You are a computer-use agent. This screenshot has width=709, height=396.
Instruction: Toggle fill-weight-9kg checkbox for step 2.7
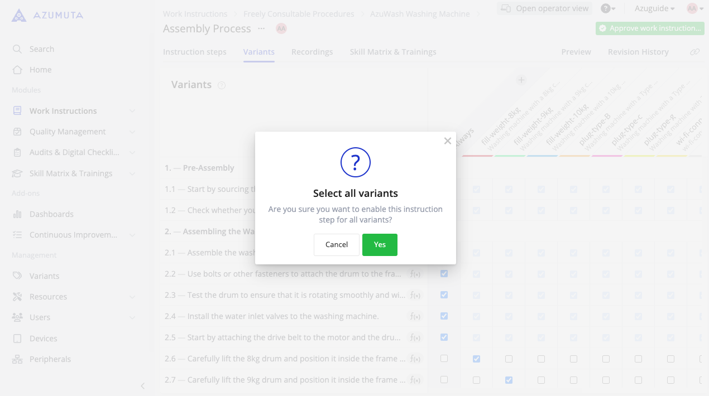(x=509, y=380)
